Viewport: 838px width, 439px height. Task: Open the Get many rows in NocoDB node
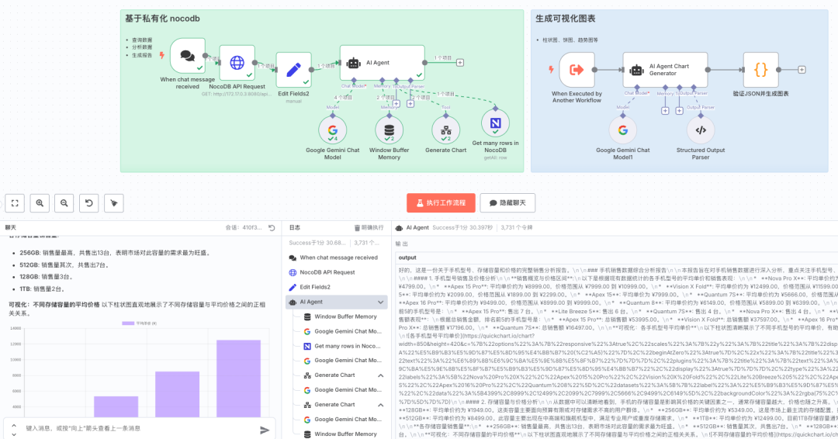coord(495,123)
